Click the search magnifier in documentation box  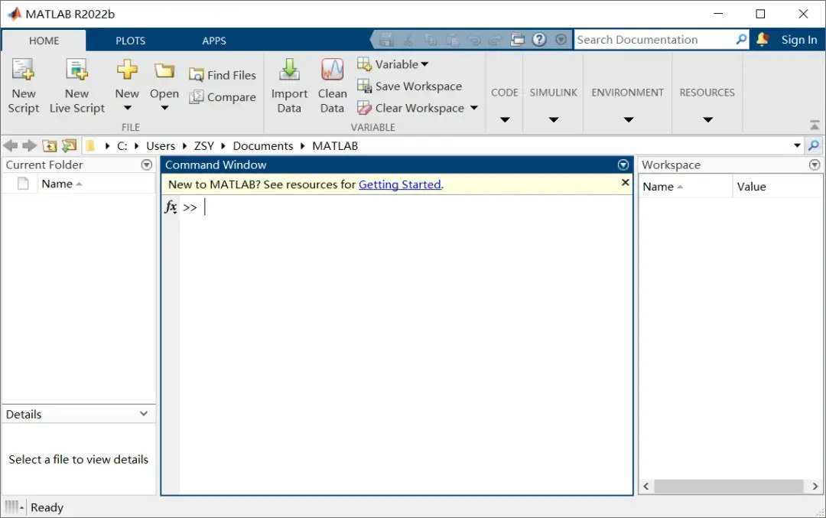tap(741, 39)
